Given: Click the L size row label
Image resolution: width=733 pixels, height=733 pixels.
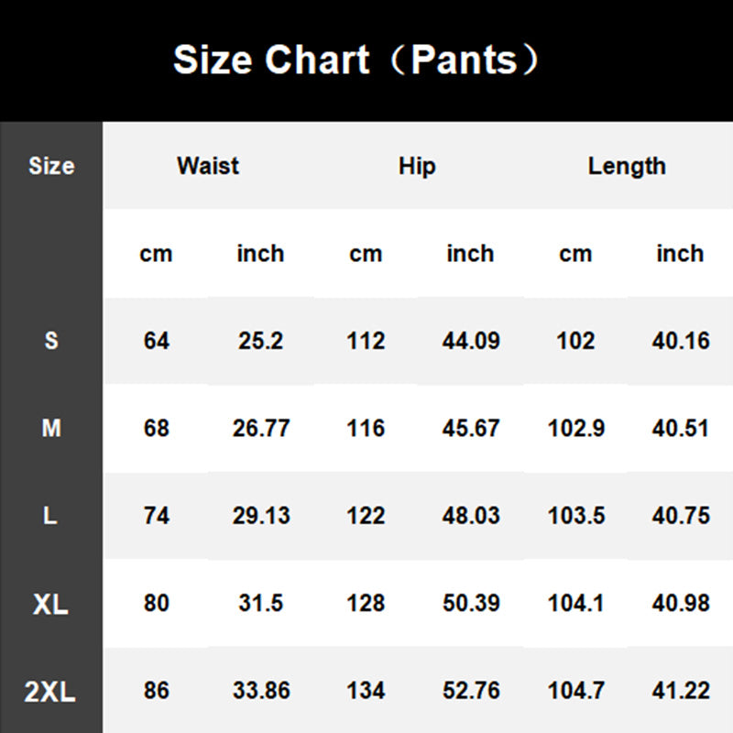Looking at the screenshot, I should (51, 516).
